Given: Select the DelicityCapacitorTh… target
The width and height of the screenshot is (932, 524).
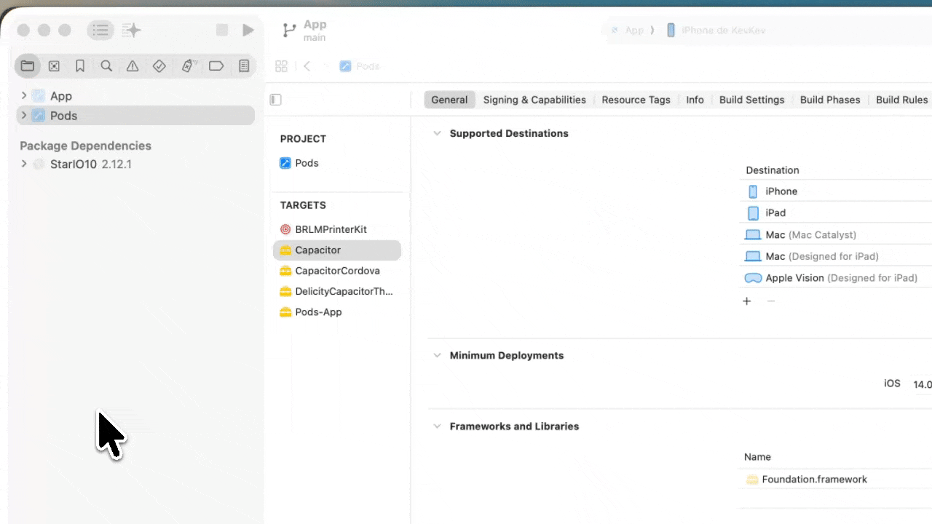Looking at the screenshot, I should [x=337, y=291].
